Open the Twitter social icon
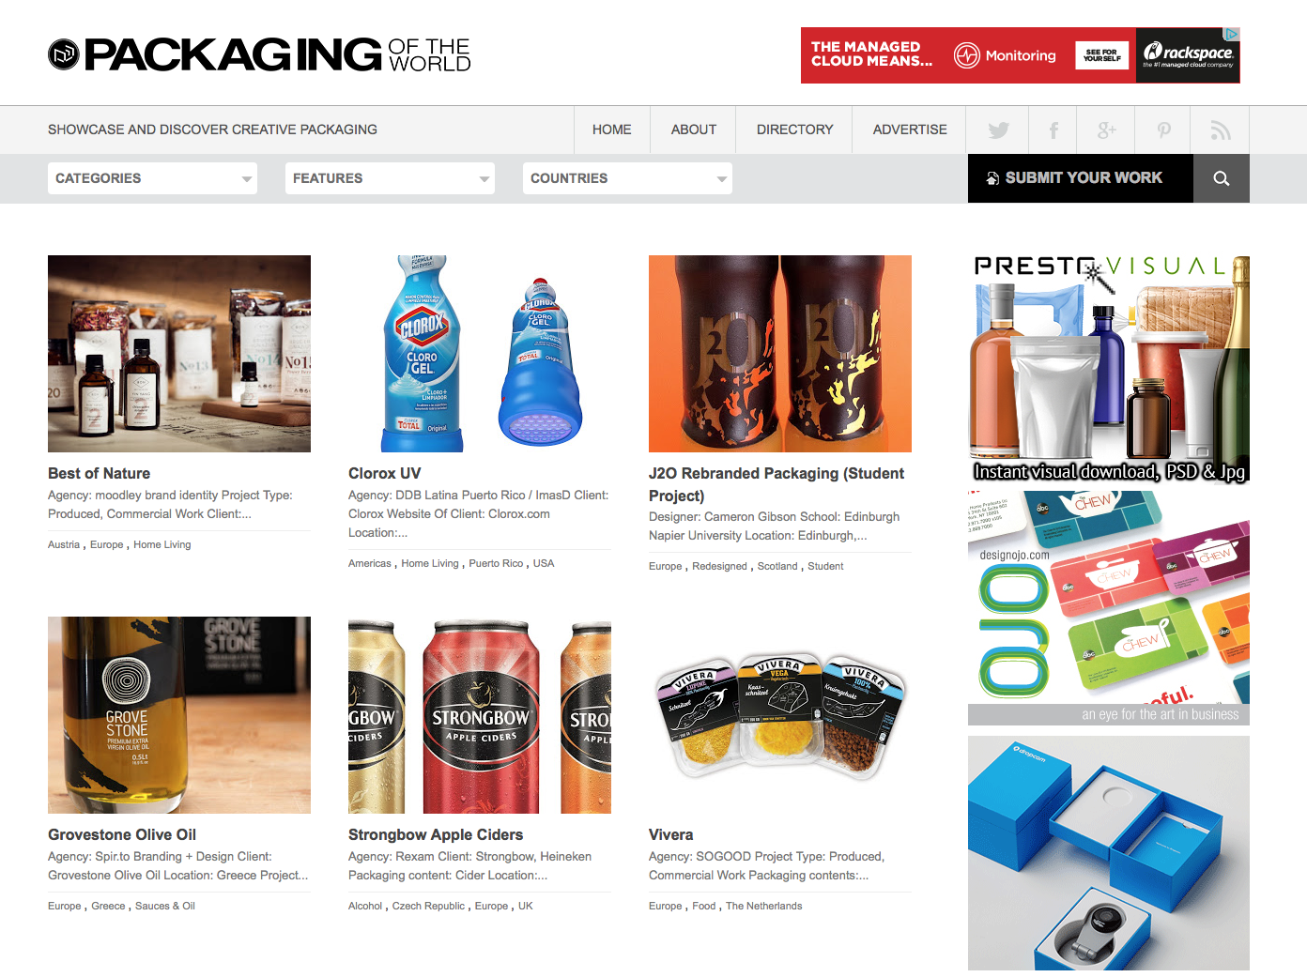The height and width of the screenshot is (977, 1307). pos(998,130)
